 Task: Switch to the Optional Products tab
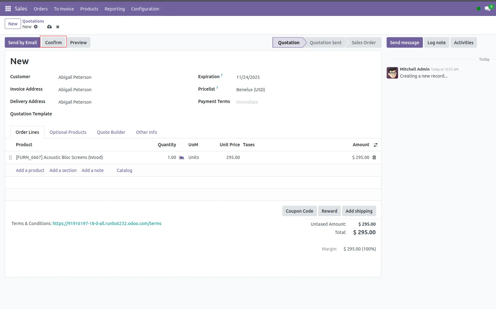68,132
